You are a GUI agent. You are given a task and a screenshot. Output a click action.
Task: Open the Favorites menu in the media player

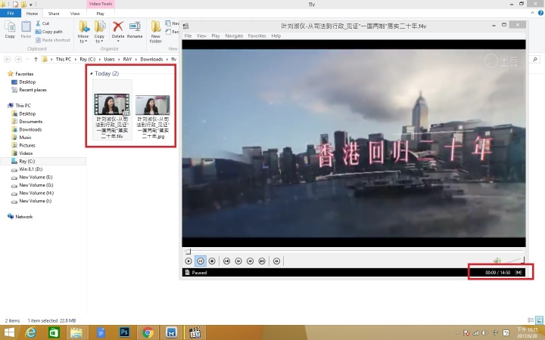[x=257, y=36]
